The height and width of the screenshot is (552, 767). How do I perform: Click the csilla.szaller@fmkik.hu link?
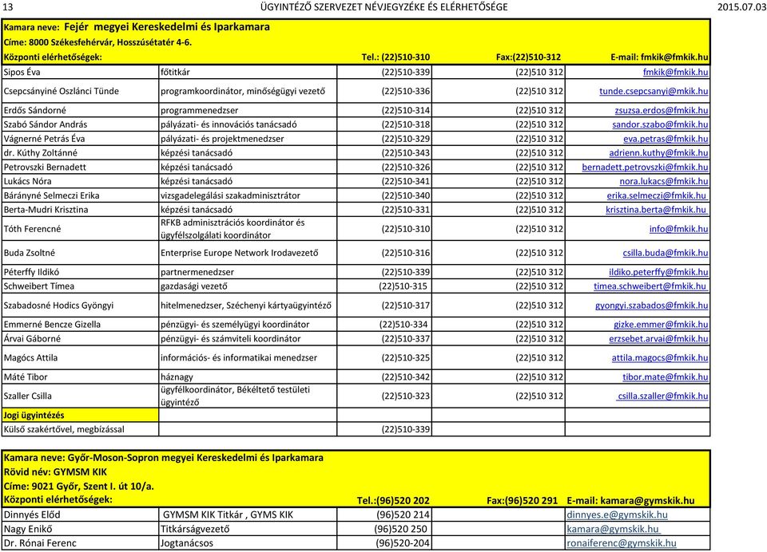[662, 396]
